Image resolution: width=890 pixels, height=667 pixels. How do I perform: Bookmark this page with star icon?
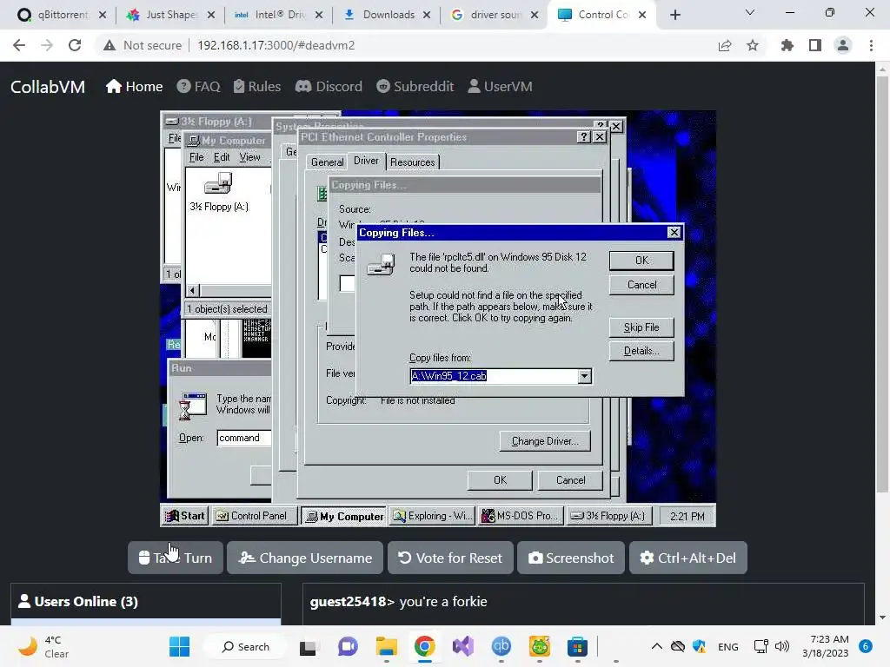753,45
